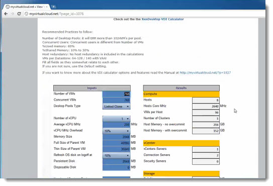Image resolution: width=273 pixels, height=186 pixels.
Task: Click the Number of Clusters result value
Action: coord(206,119)
